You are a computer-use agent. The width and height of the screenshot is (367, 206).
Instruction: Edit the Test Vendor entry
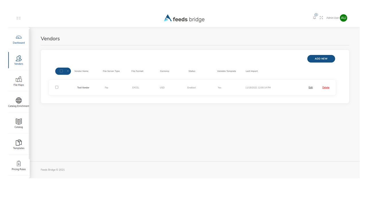[311, 88]
